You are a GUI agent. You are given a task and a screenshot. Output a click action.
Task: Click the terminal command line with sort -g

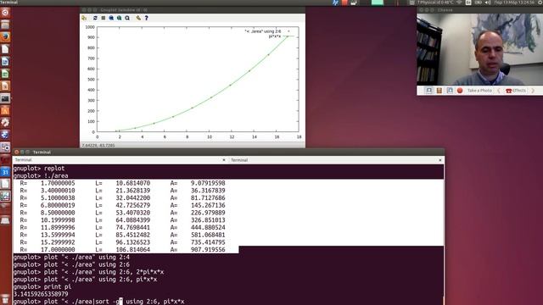click(x=98, y=302)
